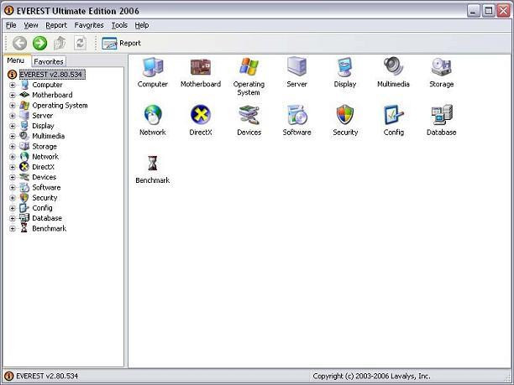Select DirectX in the sidebar tree
Viewport: 514px width, 385px height.
(43, 167)
